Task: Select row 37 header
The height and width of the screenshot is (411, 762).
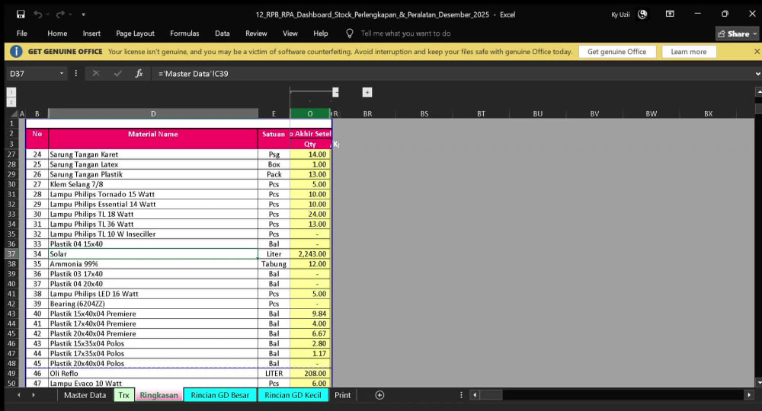Action: [11, 253]
